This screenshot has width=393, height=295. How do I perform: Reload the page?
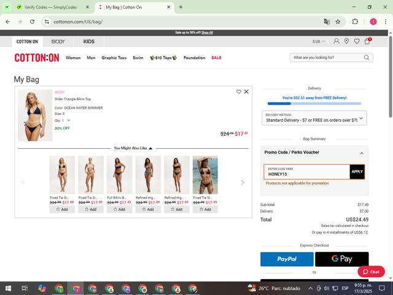tap(32, 22)
